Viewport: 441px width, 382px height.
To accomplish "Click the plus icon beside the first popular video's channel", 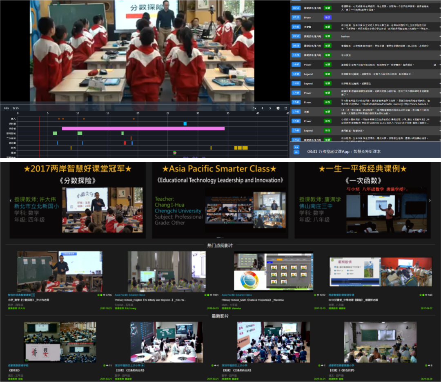I will coord(33,295).
